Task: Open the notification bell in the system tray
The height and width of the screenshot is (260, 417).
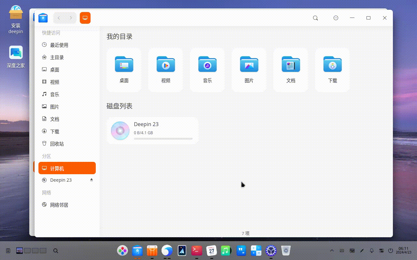Action: pos(371,251)
